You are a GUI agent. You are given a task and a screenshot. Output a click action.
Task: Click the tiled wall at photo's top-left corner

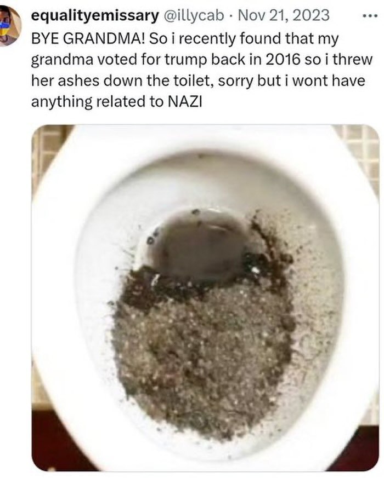[46, 143]
